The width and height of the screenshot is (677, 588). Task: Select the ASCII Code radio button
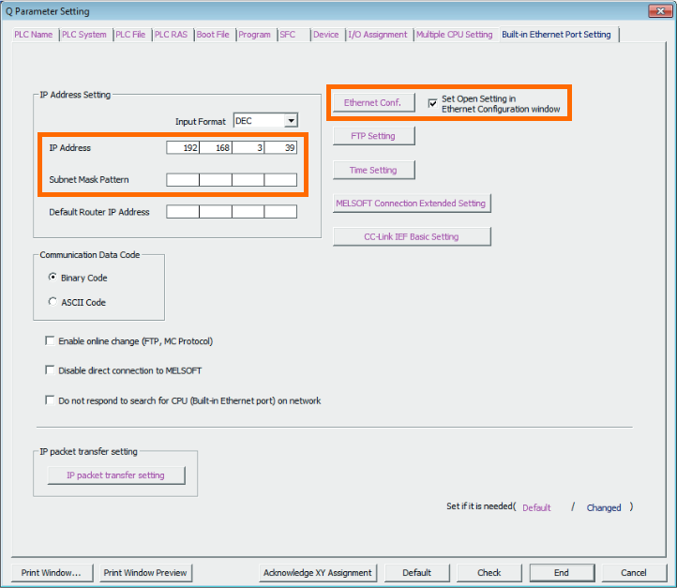pyautogui.click(x=53, y=302)
